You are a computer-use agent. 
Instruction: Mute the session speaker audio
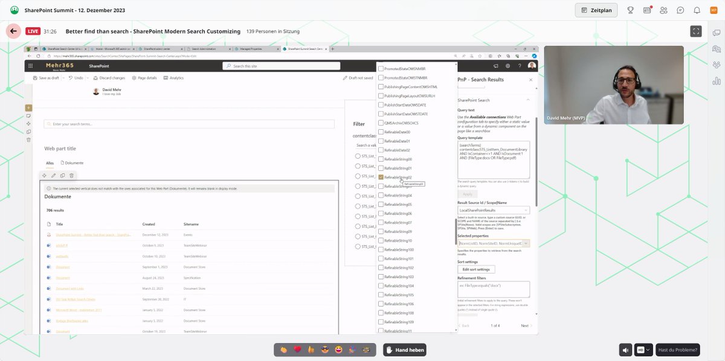click(626, 350)
